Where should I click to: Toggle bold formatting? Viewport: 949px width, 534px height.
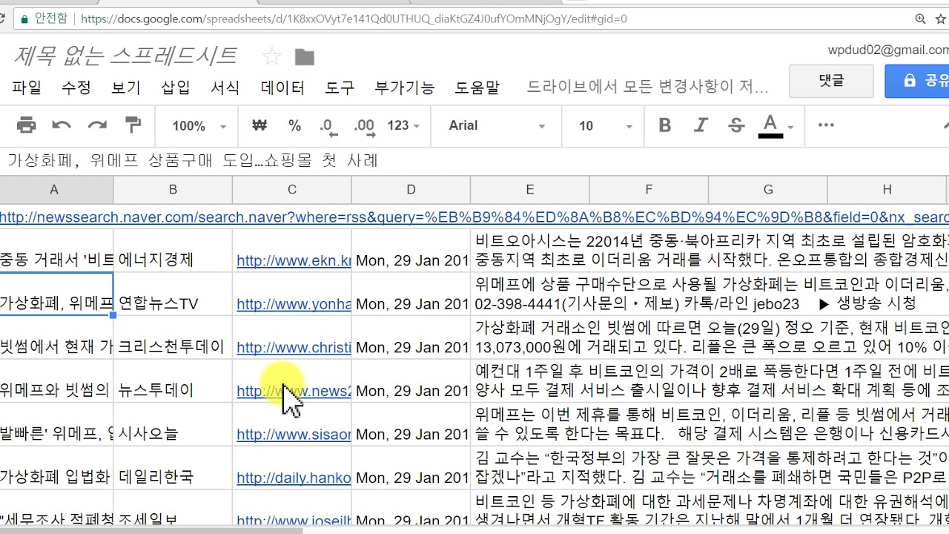[x=665, y=125]
